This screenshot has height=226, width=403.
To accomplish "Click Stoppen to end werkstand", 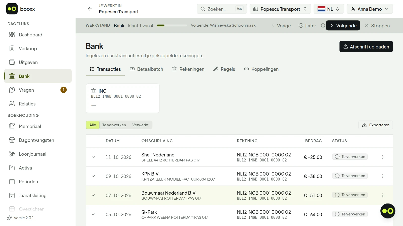I will point(377,25).
